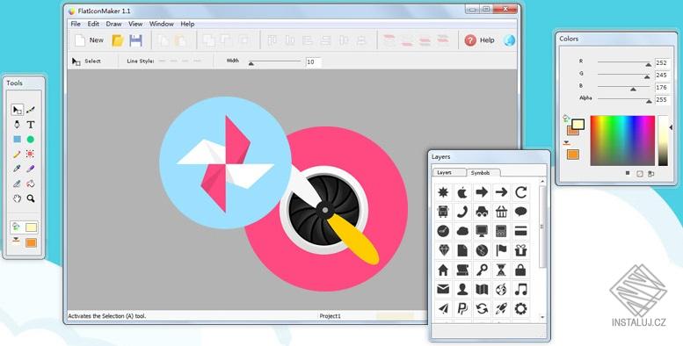Insert the padlock symbol
The height and width of the screenshot is (346, 683).
tap(520, 270)
